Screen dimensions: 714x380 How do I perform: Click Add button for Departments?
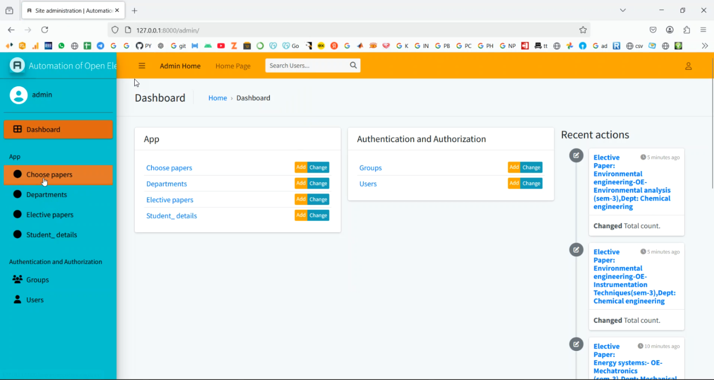[301, 184]
